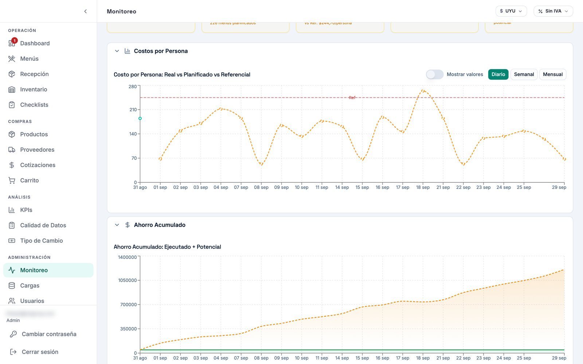Click the teal marker at 31 ago
The image size is (583, 364).
click(x=140, y=118)
